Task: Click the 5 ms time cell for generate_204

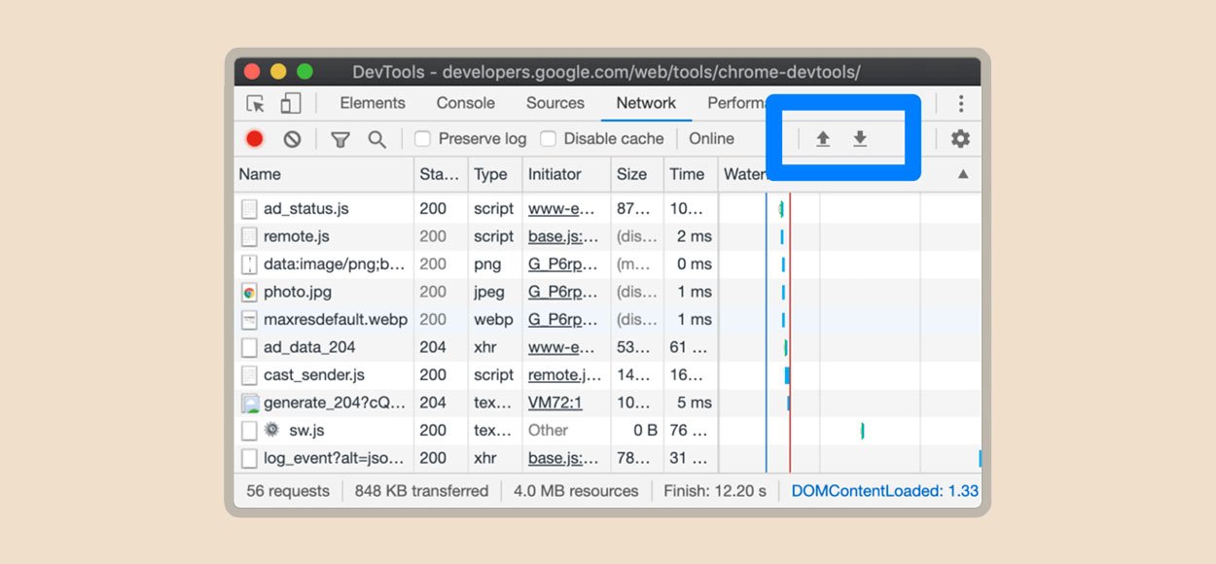Action: pyautogui.click(x=695, y=403)
